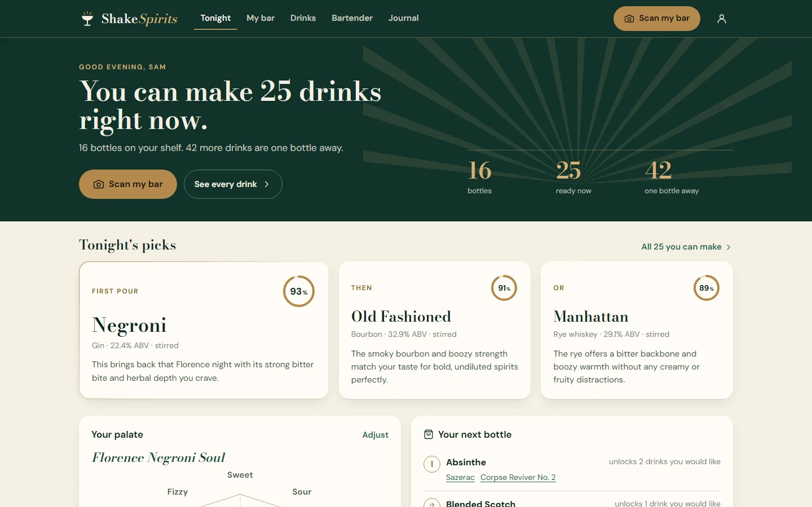Open the user account profile icon

pos(722,19)
